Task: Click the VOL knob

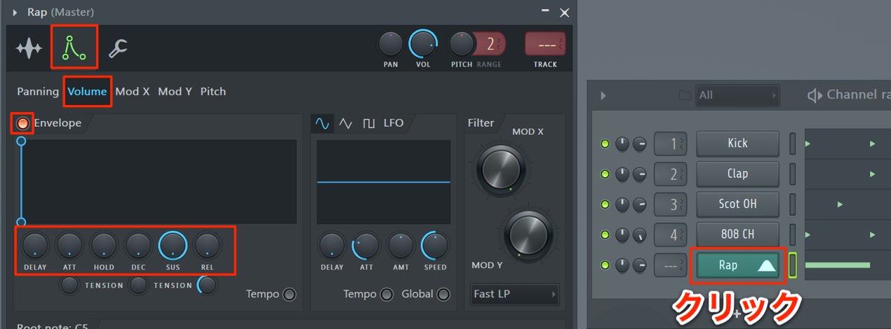Action: 423,44
